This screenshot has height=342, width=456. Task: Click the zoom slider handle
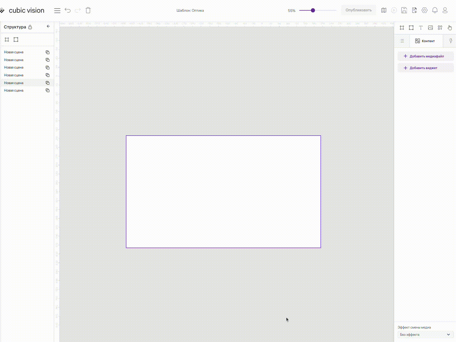tap(313, 10)
